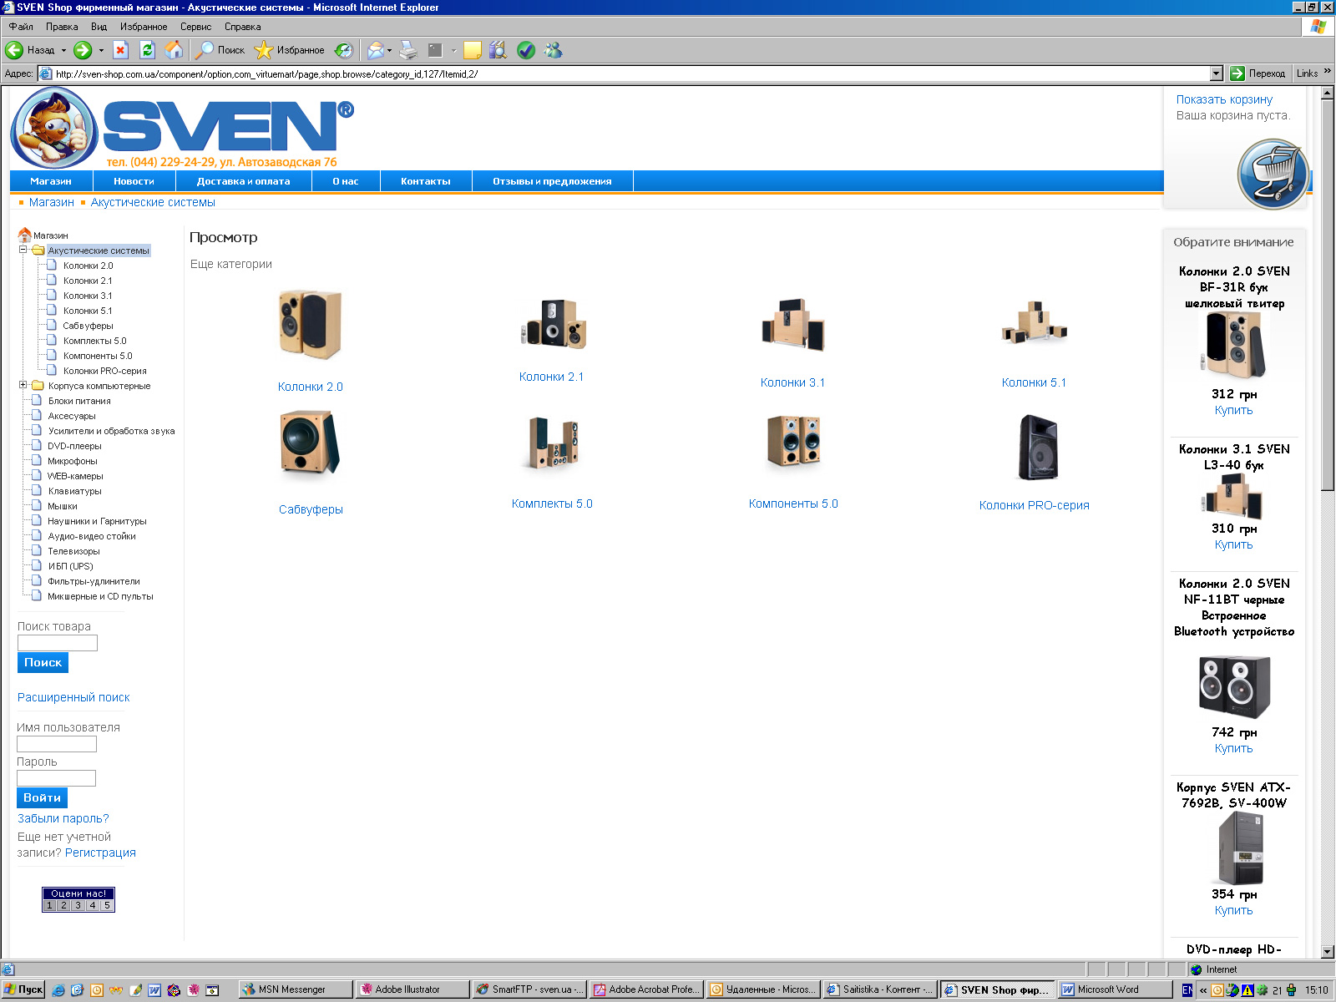
Task: Click the Print icon in toolbar
Action: 407,50
